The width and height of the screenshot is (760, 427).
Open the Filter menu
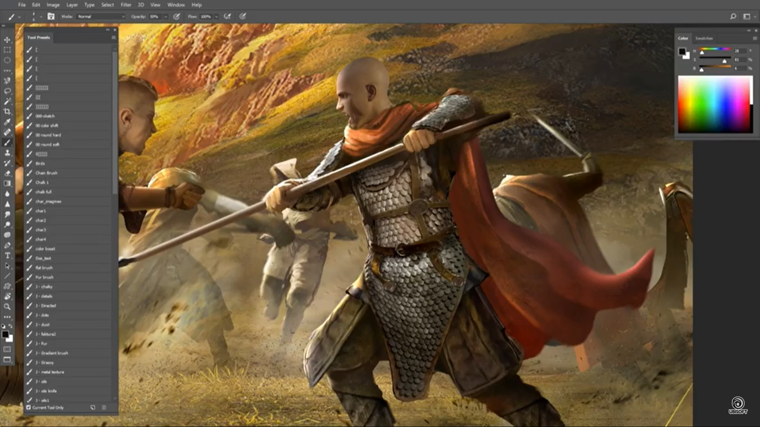(x=126, y=4)
